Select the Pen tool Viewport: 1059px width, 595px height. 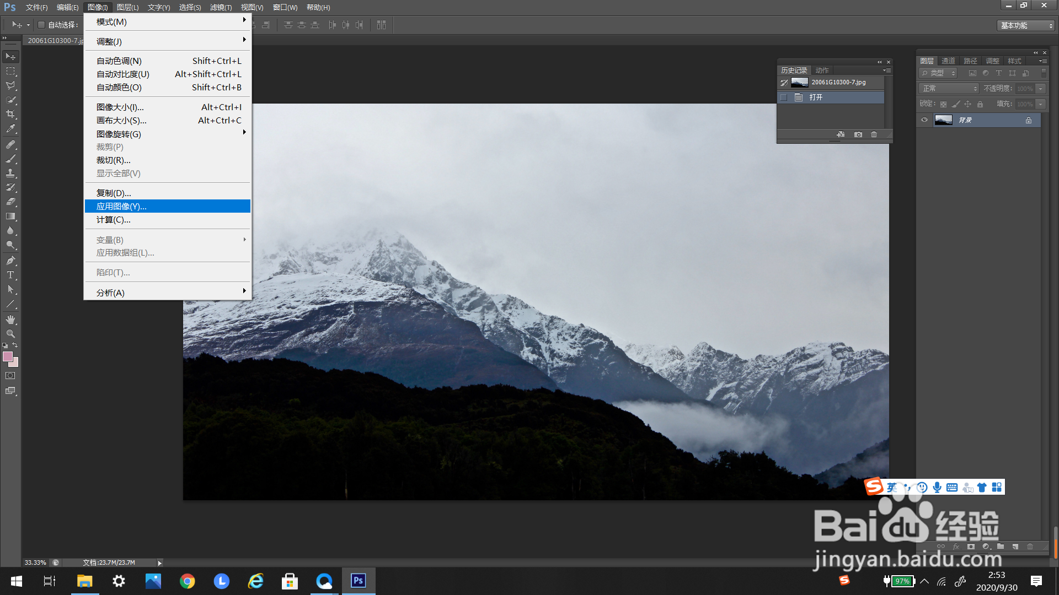[x=10, y=261]
